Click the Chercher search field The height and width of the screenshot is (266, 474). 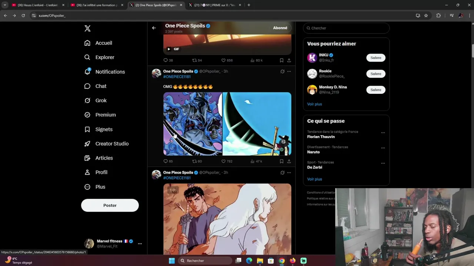coord(346,28)
